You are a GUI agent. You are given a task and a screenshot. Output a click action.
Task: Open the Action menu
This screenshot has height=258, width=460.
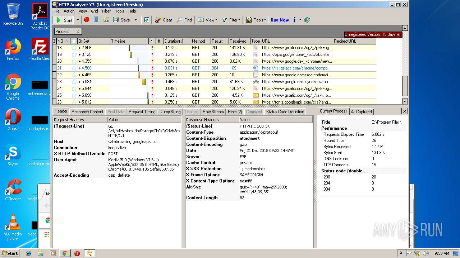click(69, 11)
